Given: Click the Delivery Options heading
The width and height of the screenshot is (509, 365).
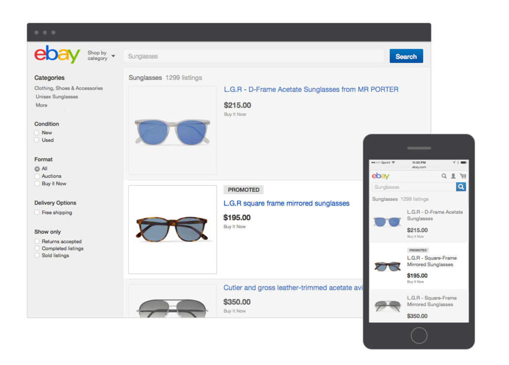Looking at the screenshot, I should [x=55, y=203].
